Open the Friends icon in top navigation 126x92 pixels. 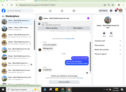pos(62,11)
